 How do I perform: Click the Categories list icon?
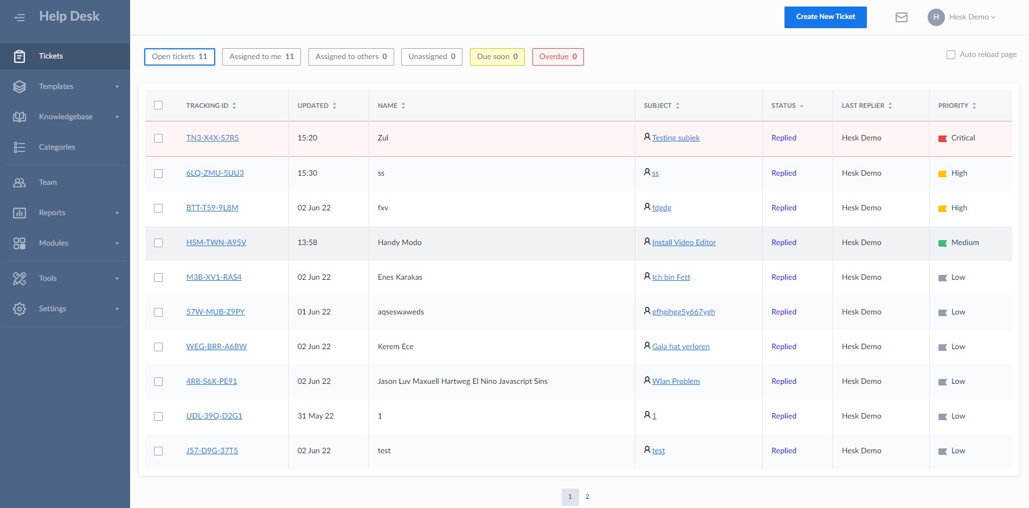click(x=20, y=147)
